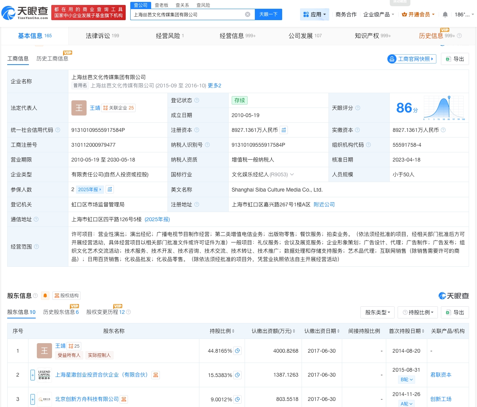
Task: Open the 天眼评分 distribution chart
Action: click(444, 108)
